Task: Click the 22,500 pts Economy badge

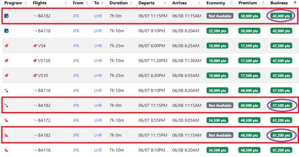Action: 217,31
